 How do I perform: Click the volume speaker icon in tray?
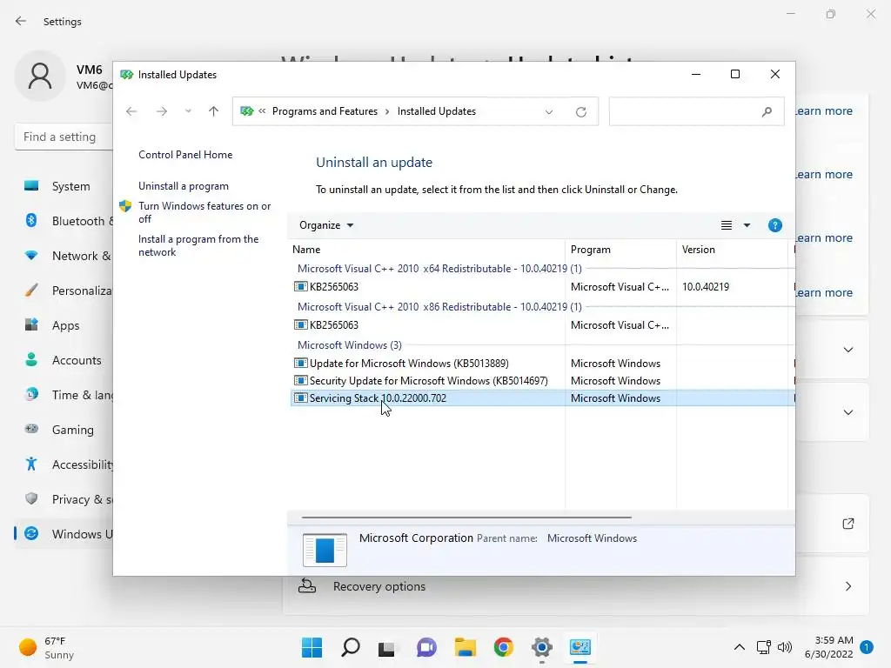(785, 647)
